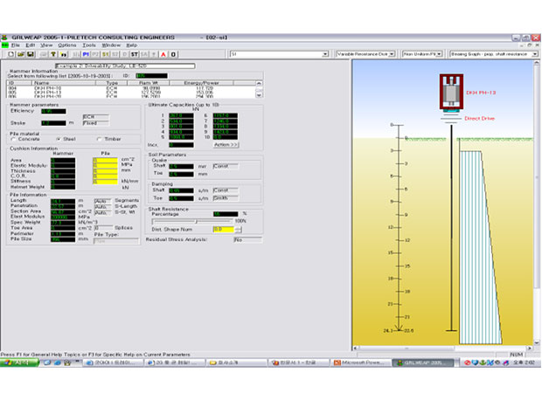Click the S2 toolbar icon
This screenshot has height=400, width=542.
tap(115, 54)
